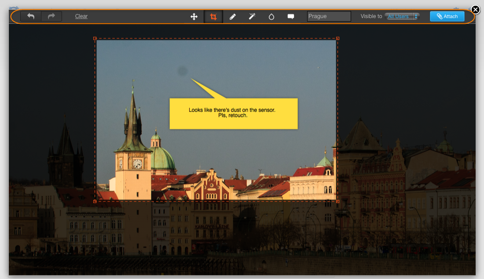
Task: Click the Redo arrow button
Action: pos(51,16)
